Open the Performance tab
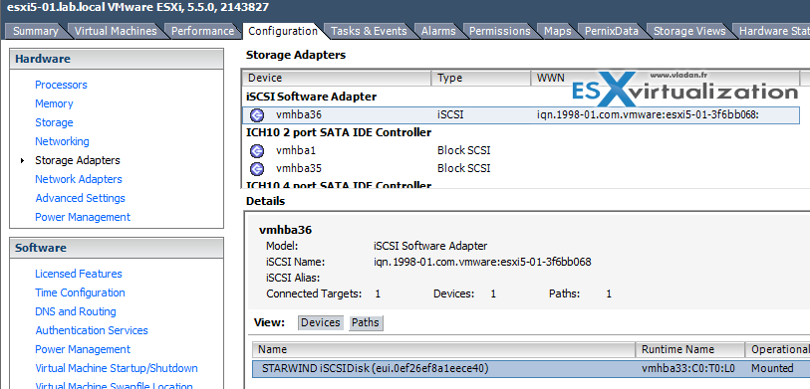The height and width of the screenshot is (389, 810). tap(202, 31)
